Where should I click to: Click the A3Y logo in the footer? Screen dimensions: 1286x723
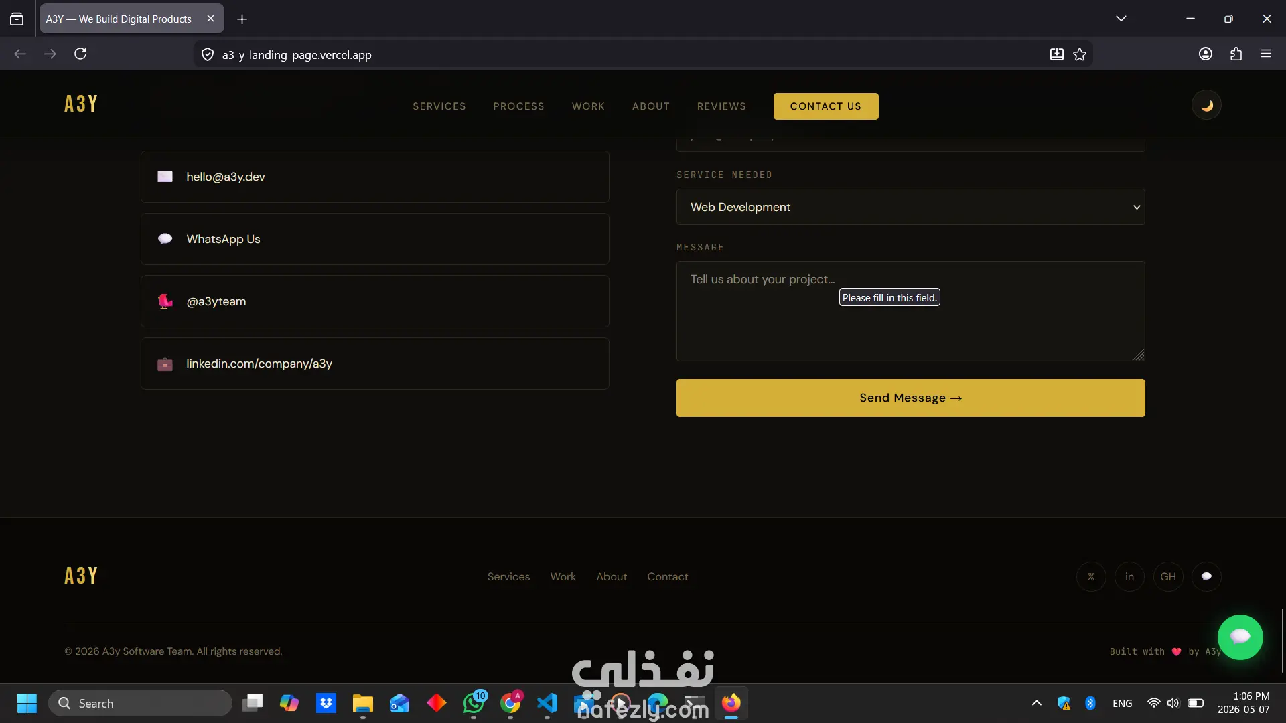coord(81,576)
